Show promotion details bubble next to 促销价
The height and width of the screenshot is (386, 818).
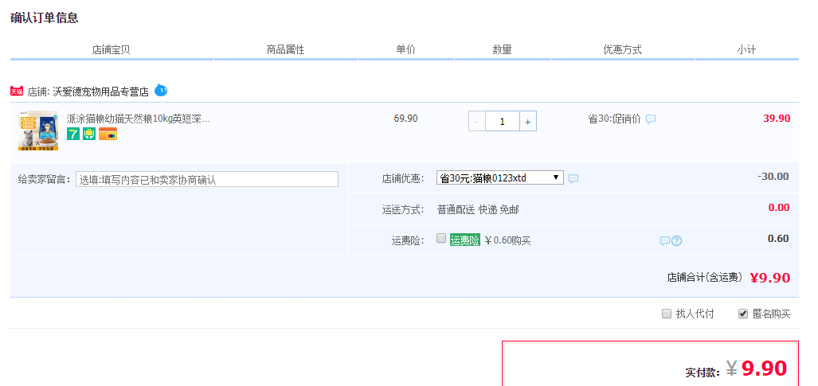click(651, 119)
